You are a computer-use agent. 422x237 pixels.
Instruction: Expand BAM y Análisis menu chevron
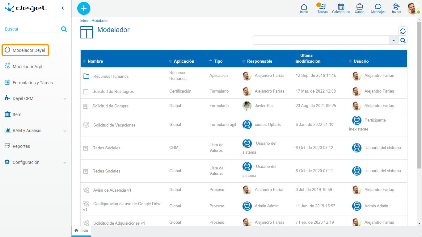click(x=65, y=131)
